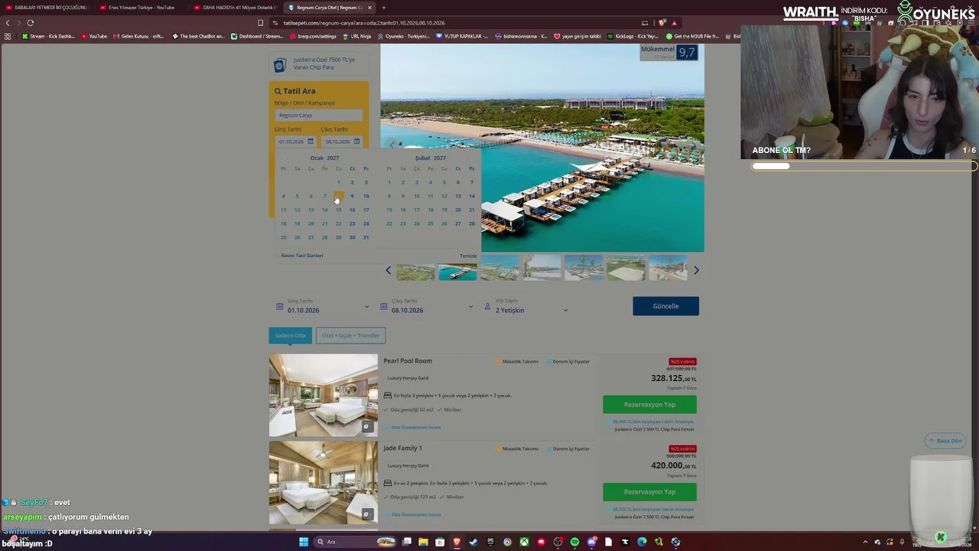Switch to the BABALARI YETMEDİ İKİ ÇOCUĞUNU tab
Image resolution: width=979 pixels, height=551 pixels.
point(47,8)
